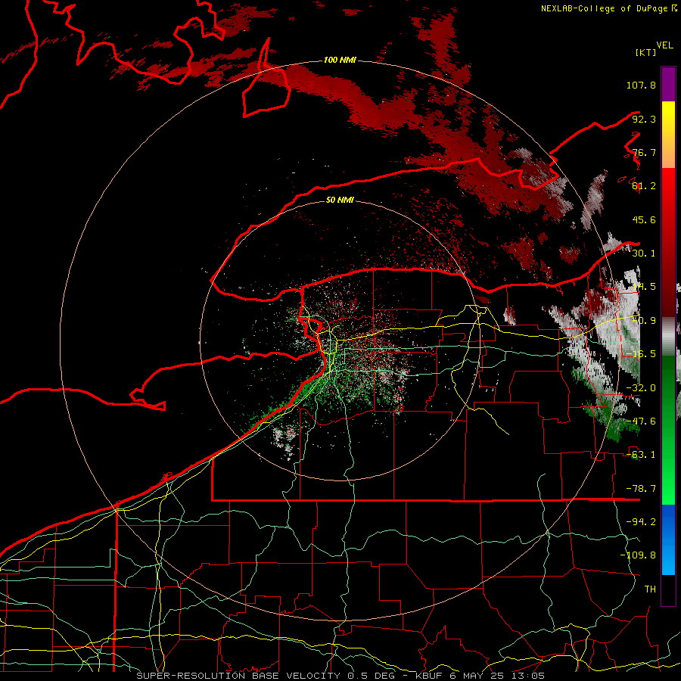Viewport: 681px width, 681px height.
Task: Click the -16.5 legend value
Action: [x=641, y=354]
